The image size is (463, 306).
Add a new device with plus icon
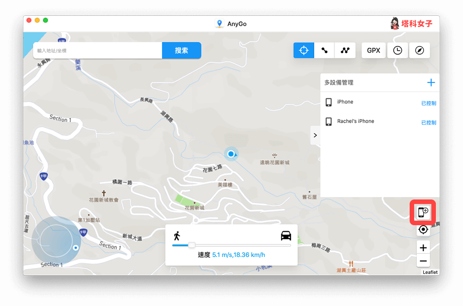[431, 83]
